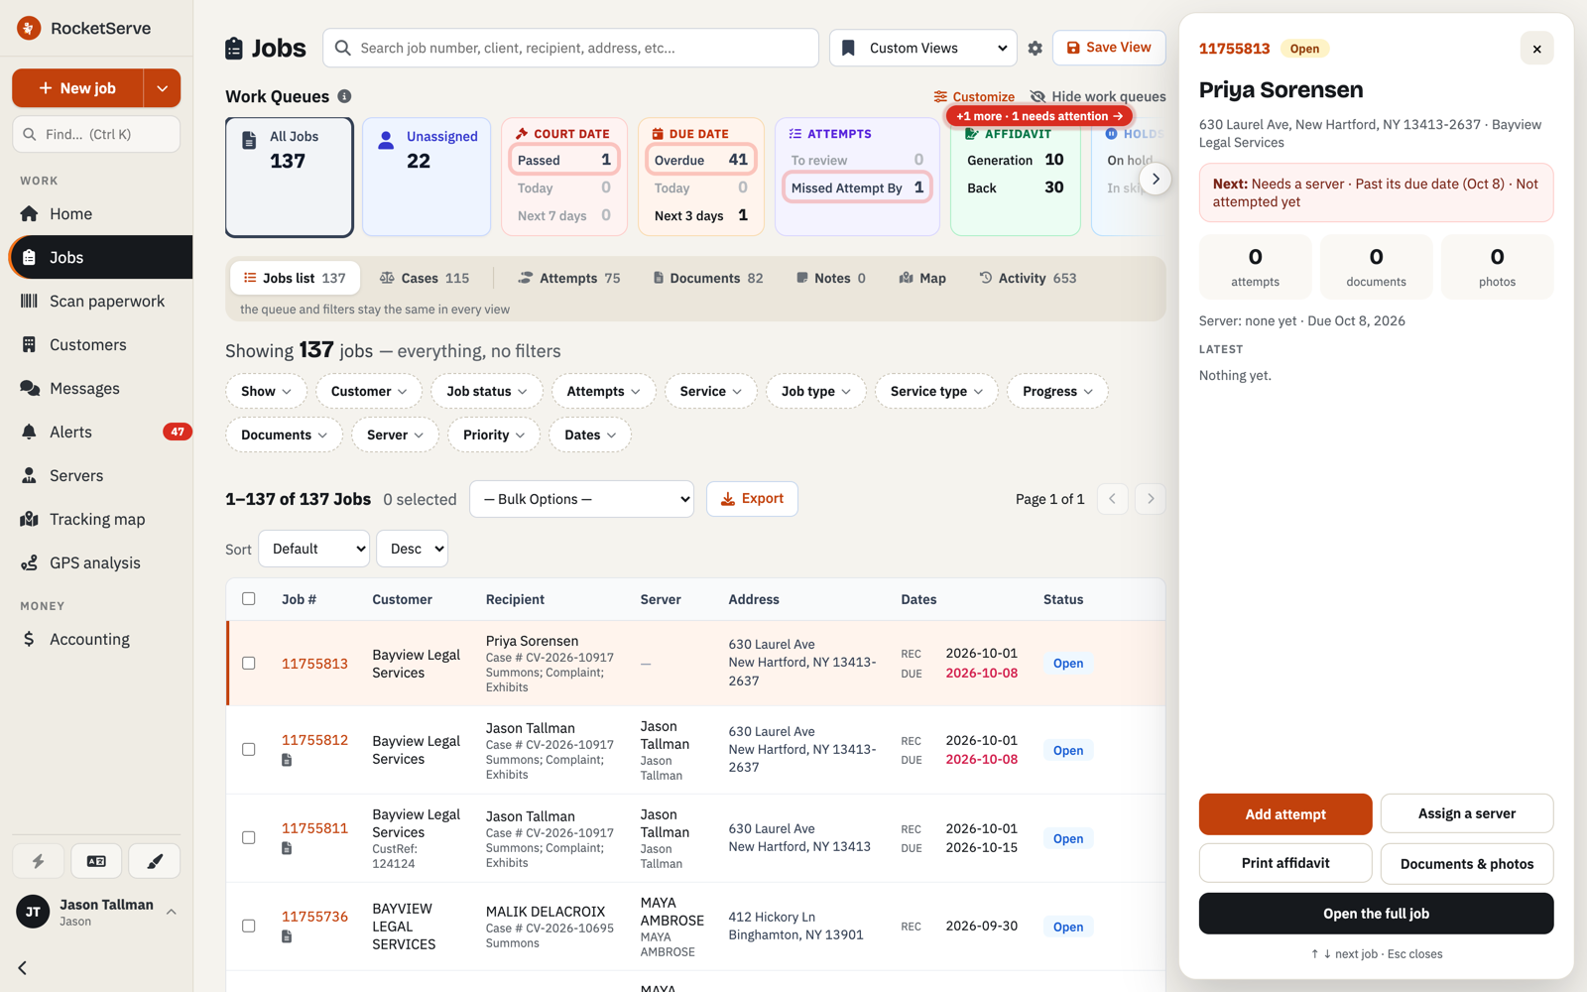Open the New job split-button arrow
Viewport: 1587px width, 992px height.
(162, 88)
